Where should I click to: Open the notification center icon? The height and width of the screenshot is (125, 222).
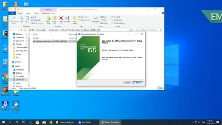[217, 122]
